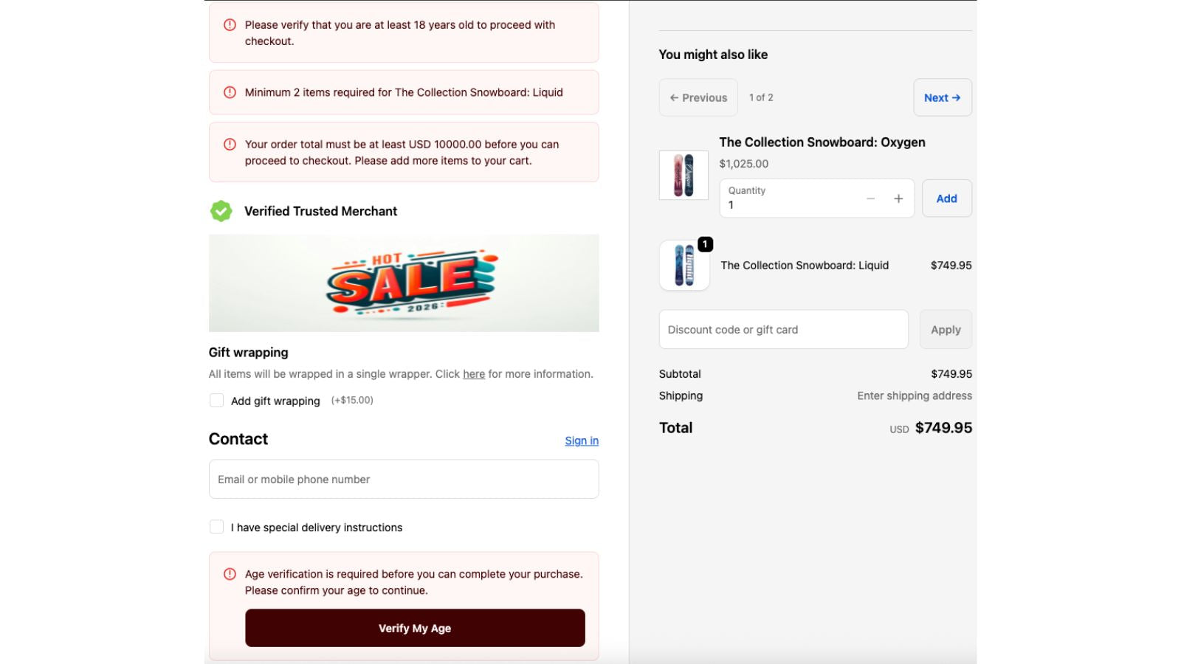
Task: Click The Collection Snowboard: Liquid item name
Action: (805, 265)
